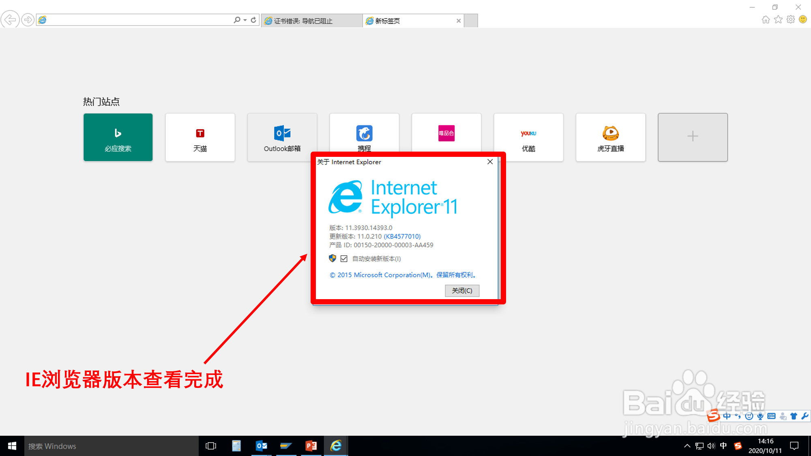Image resolution: width=811 pixels, height=456 pixels.
Task: Click the Refresh page icon
Action: pos(254,20)
